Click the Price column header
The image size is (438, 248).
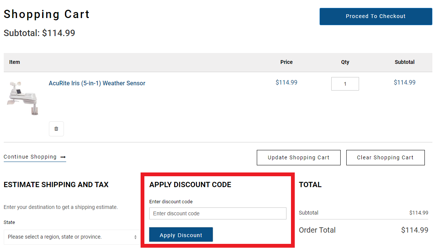(286, 62)
